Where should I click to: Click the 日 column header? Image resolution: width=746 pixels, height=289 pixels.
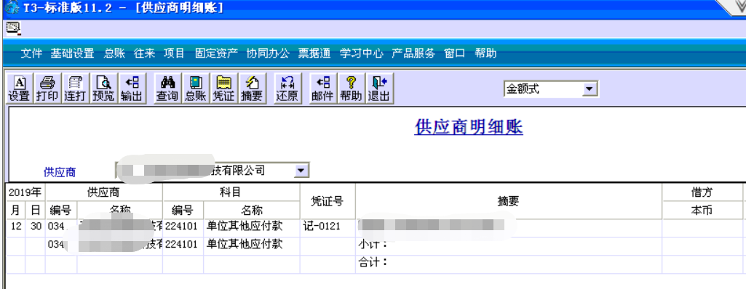click(36, 210)
